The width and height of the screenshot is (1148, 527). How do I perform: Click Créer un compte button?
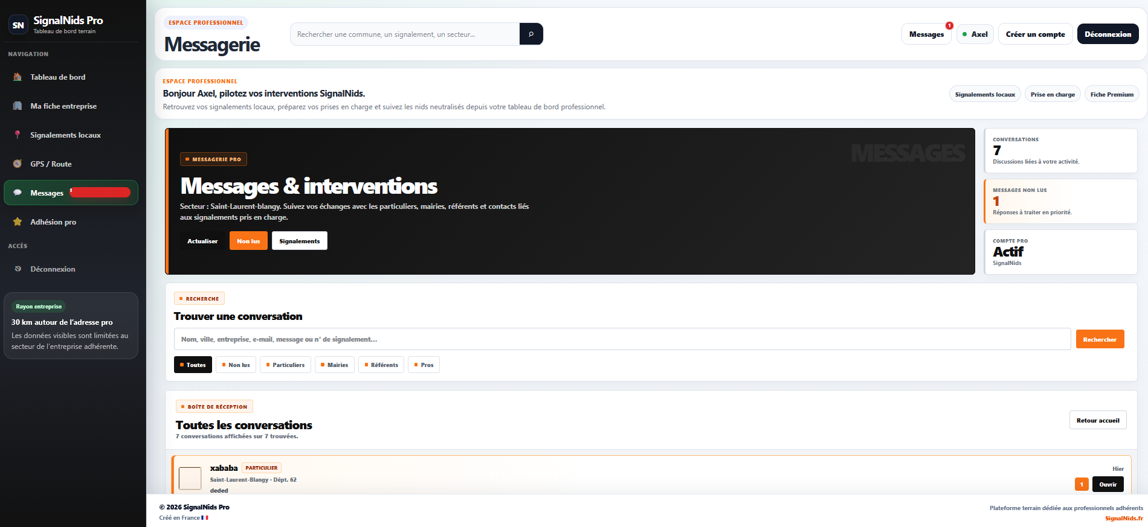1035,34
